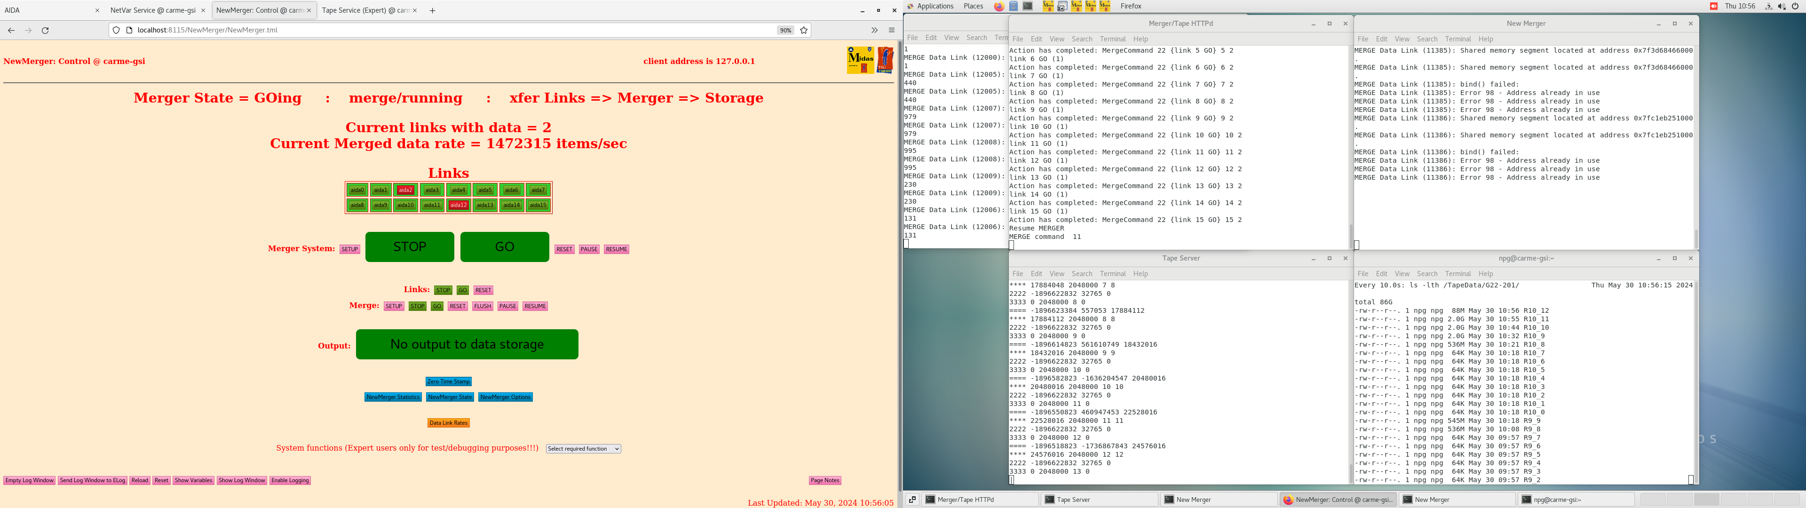Toggle the aida7 link indicator
The height and width of the screenshot is (508, 1806).
coord(538,190)
